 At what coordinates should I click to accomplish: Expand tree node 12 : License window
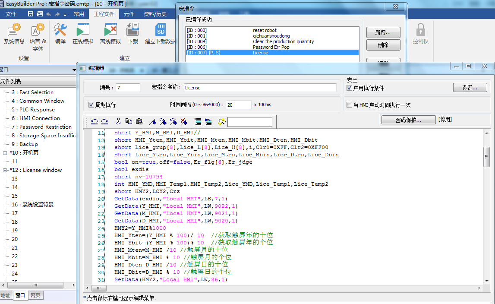[5, 170]
